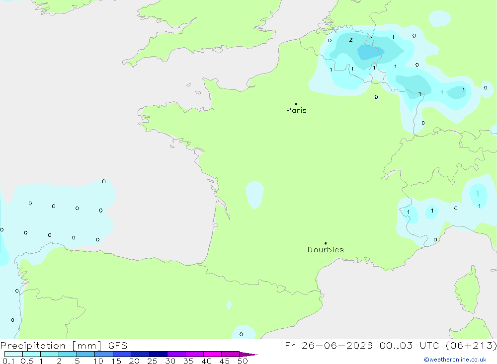Viewport: 497px width, 364px height.
Task: Click the 40–45 mm legend swatch
Action: (x=212, y=354)
